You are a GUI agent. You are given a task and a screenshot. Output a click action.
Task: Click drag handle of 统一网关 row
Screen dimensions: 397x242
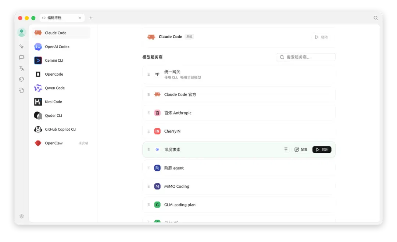pos(149,74)
